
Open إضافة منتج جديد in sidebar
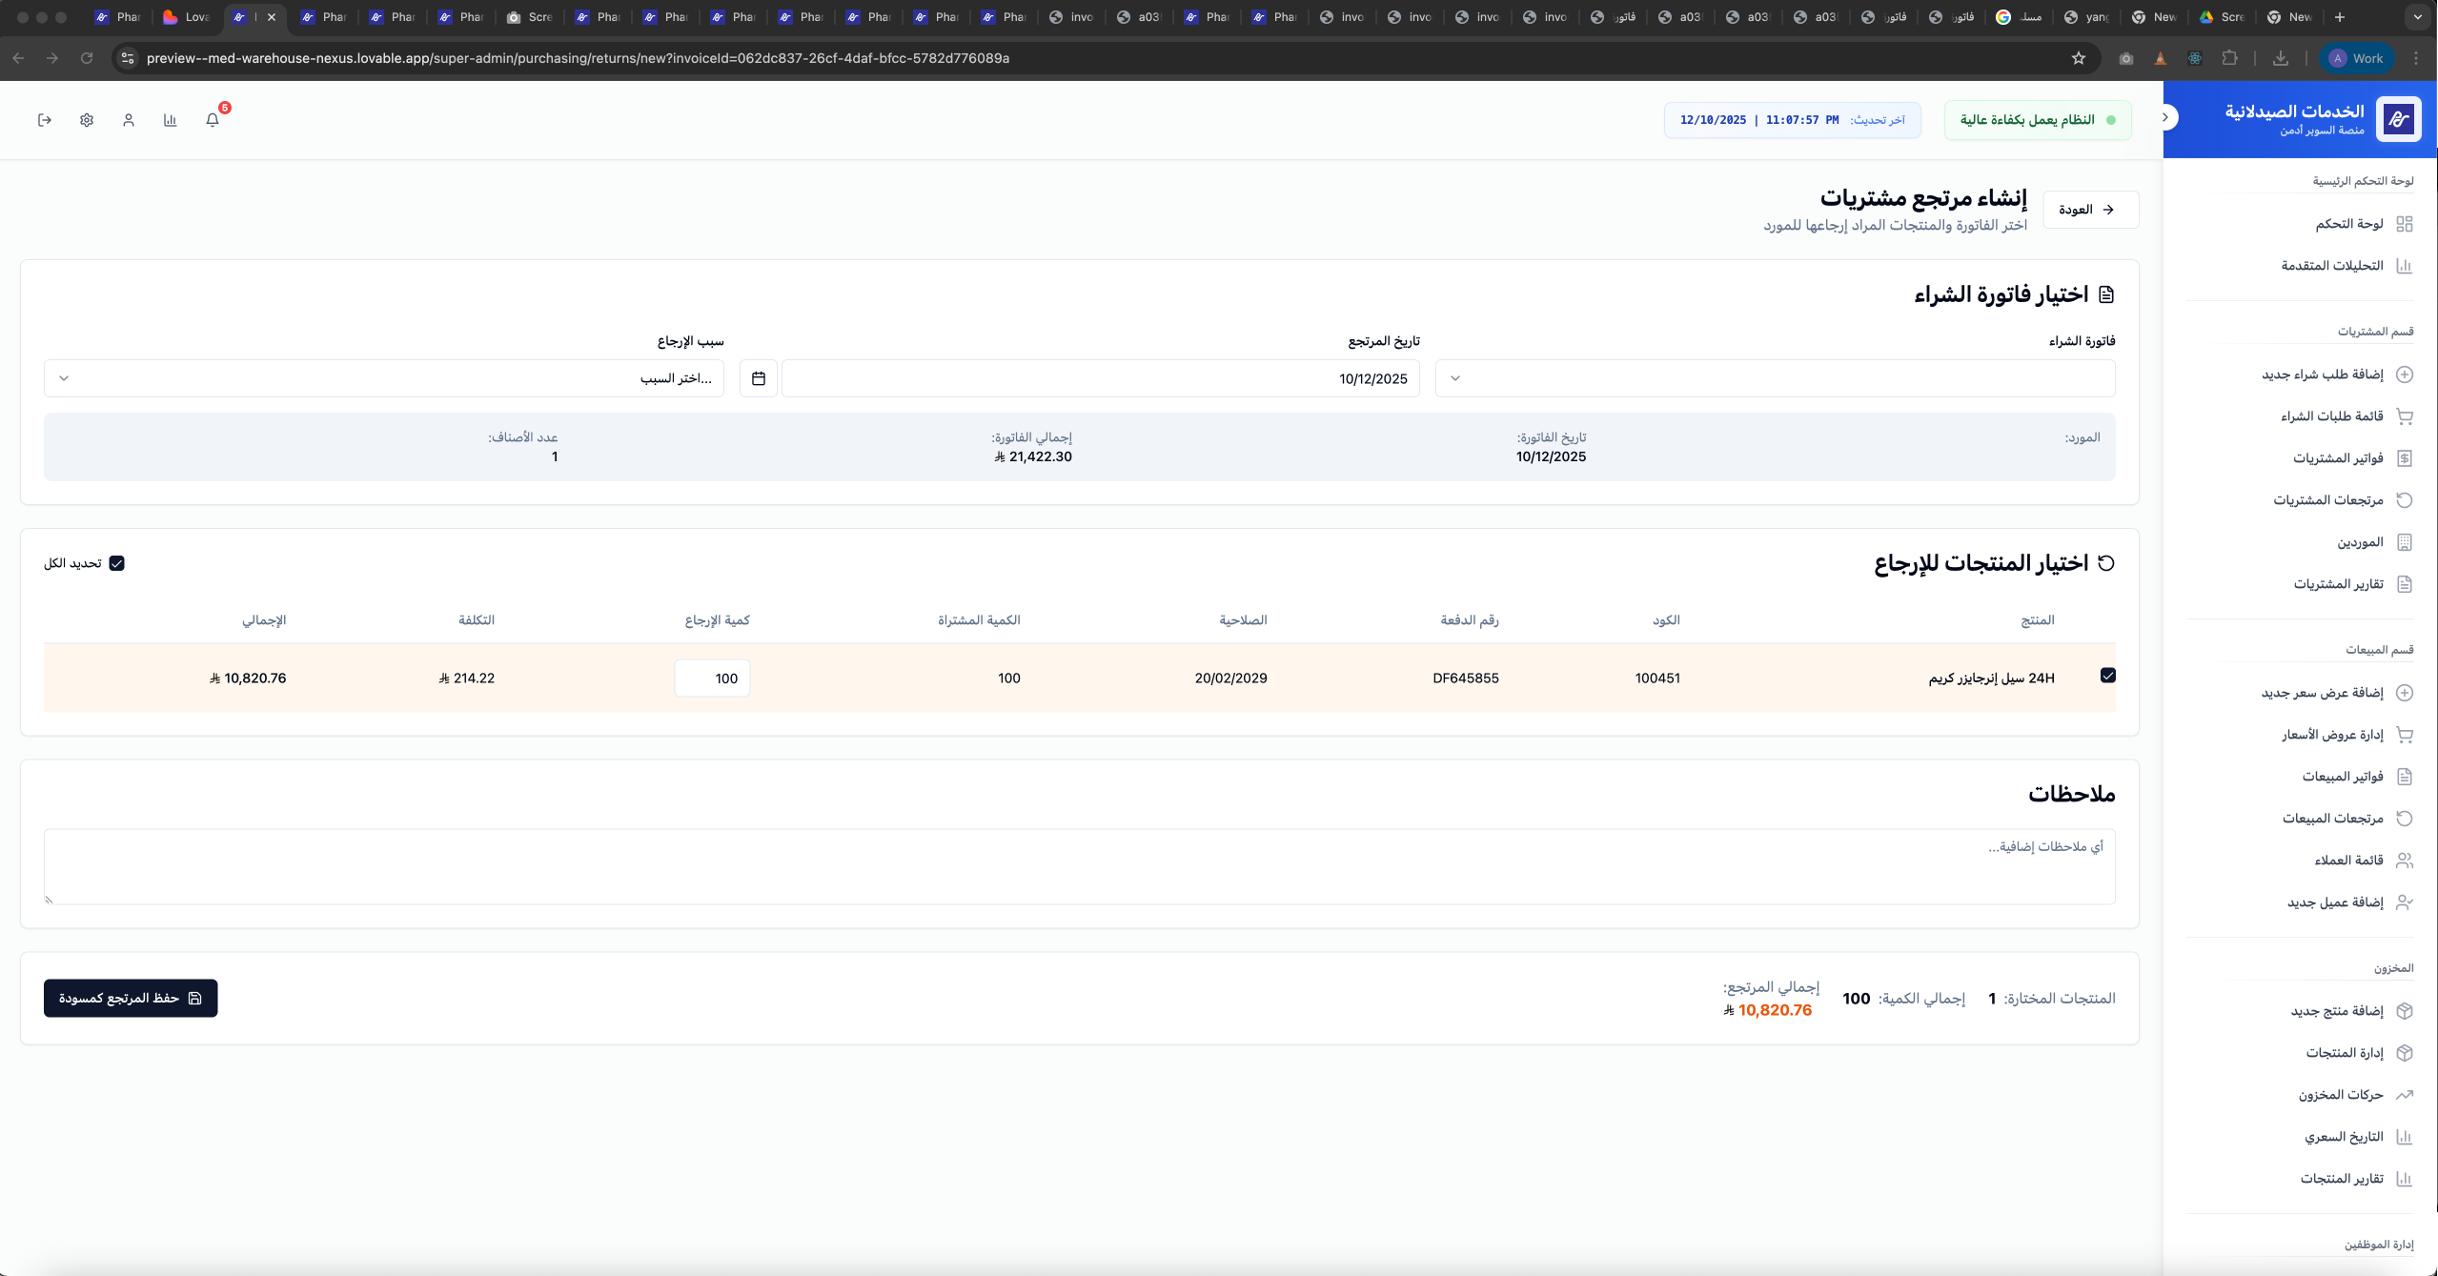(x=2350, y=1011)
